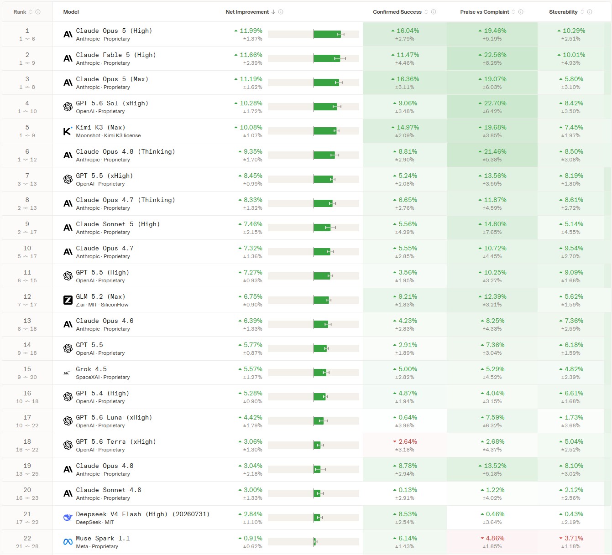Click Anthropic logo beside Claude Sonnet 5 (High)

[x=68, y=228]
